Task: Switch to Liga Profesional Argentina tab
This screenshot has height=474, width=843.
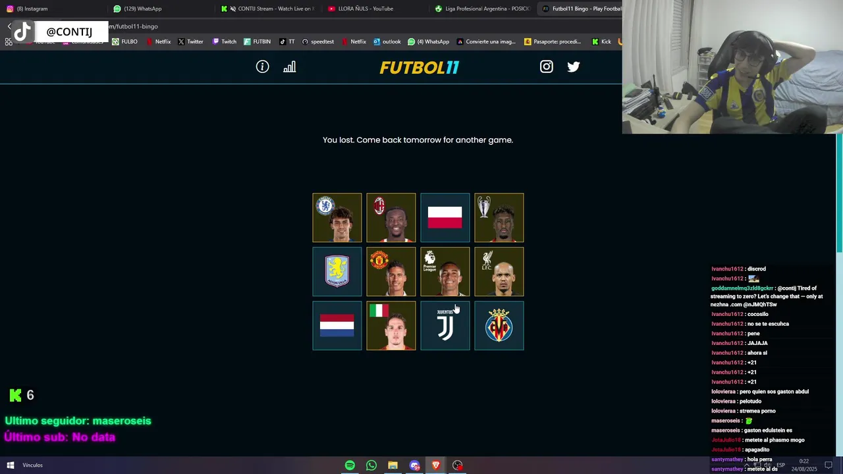Action: click(483, 9)
